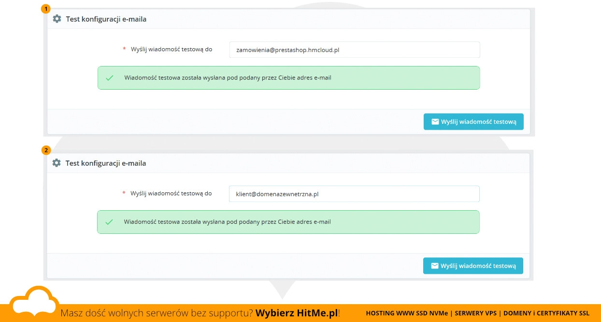Click the Masz dość wolnych serwerów banner text

(x=157, y=313)
